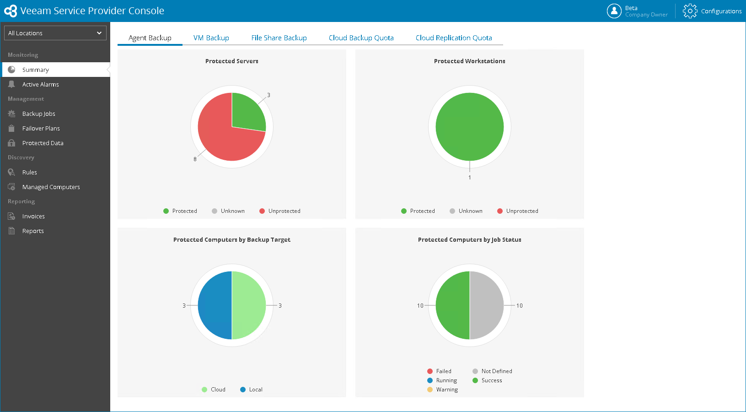746x412 pixels.
Task: Click the Protected Servers chart title
Action: [232, 61]
